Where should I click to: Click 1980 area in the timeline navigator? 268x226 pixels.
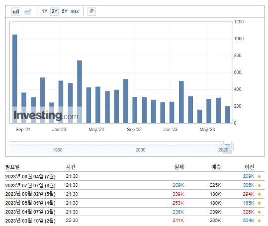coord(58,150)
